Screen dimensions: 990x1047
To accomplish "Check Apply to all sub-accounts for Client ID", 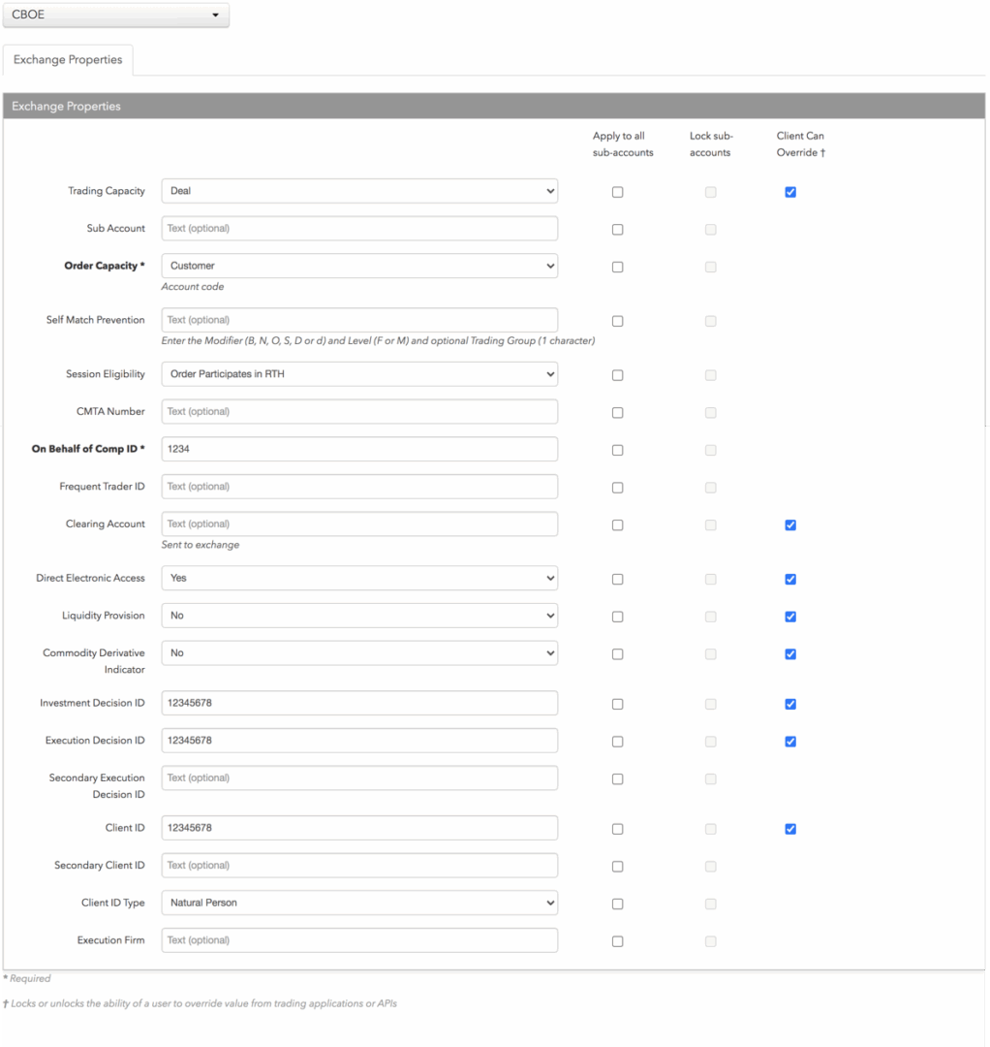I will click(x=618, y=829).
